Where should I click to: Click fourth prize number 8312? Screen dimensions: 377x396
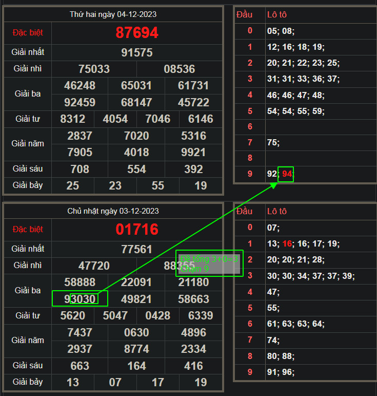73,119
